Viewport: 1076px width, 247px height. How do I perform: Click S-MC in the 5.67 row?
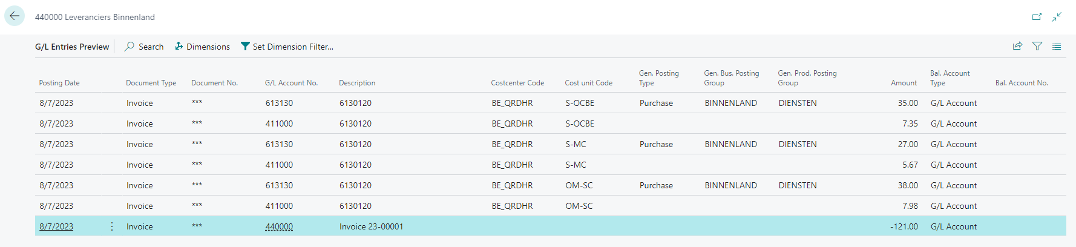coord(576,165)
